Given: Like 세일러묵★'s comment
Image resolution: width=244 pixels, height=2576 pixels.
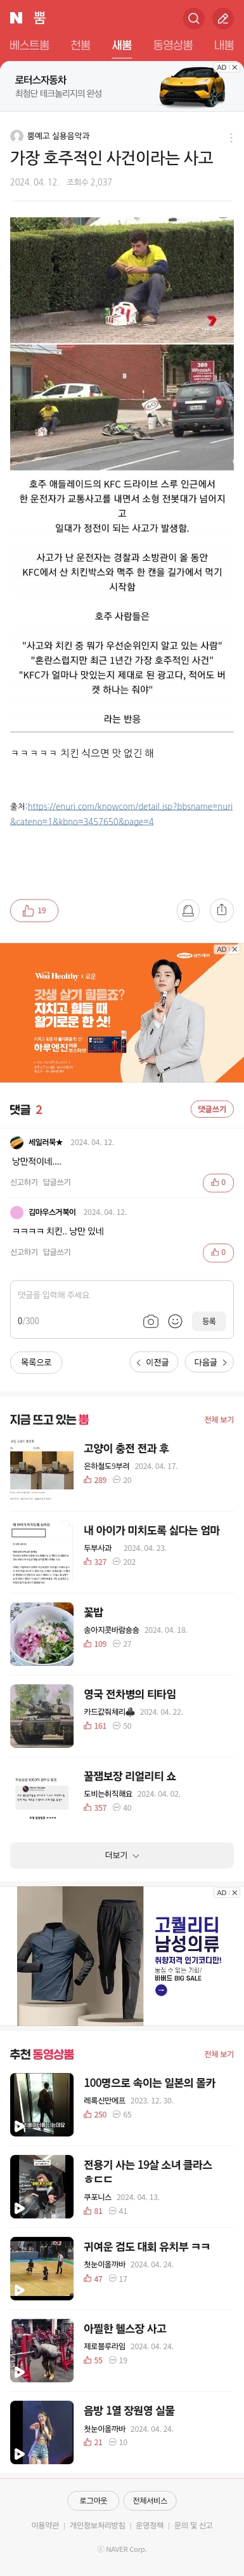Looking at the screenshot, I should coord(218,1182).
